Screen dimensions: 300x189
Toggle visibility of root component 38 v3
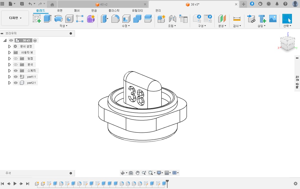(x=11, y=40)
